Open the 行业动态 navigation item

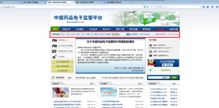click(93, 29)
